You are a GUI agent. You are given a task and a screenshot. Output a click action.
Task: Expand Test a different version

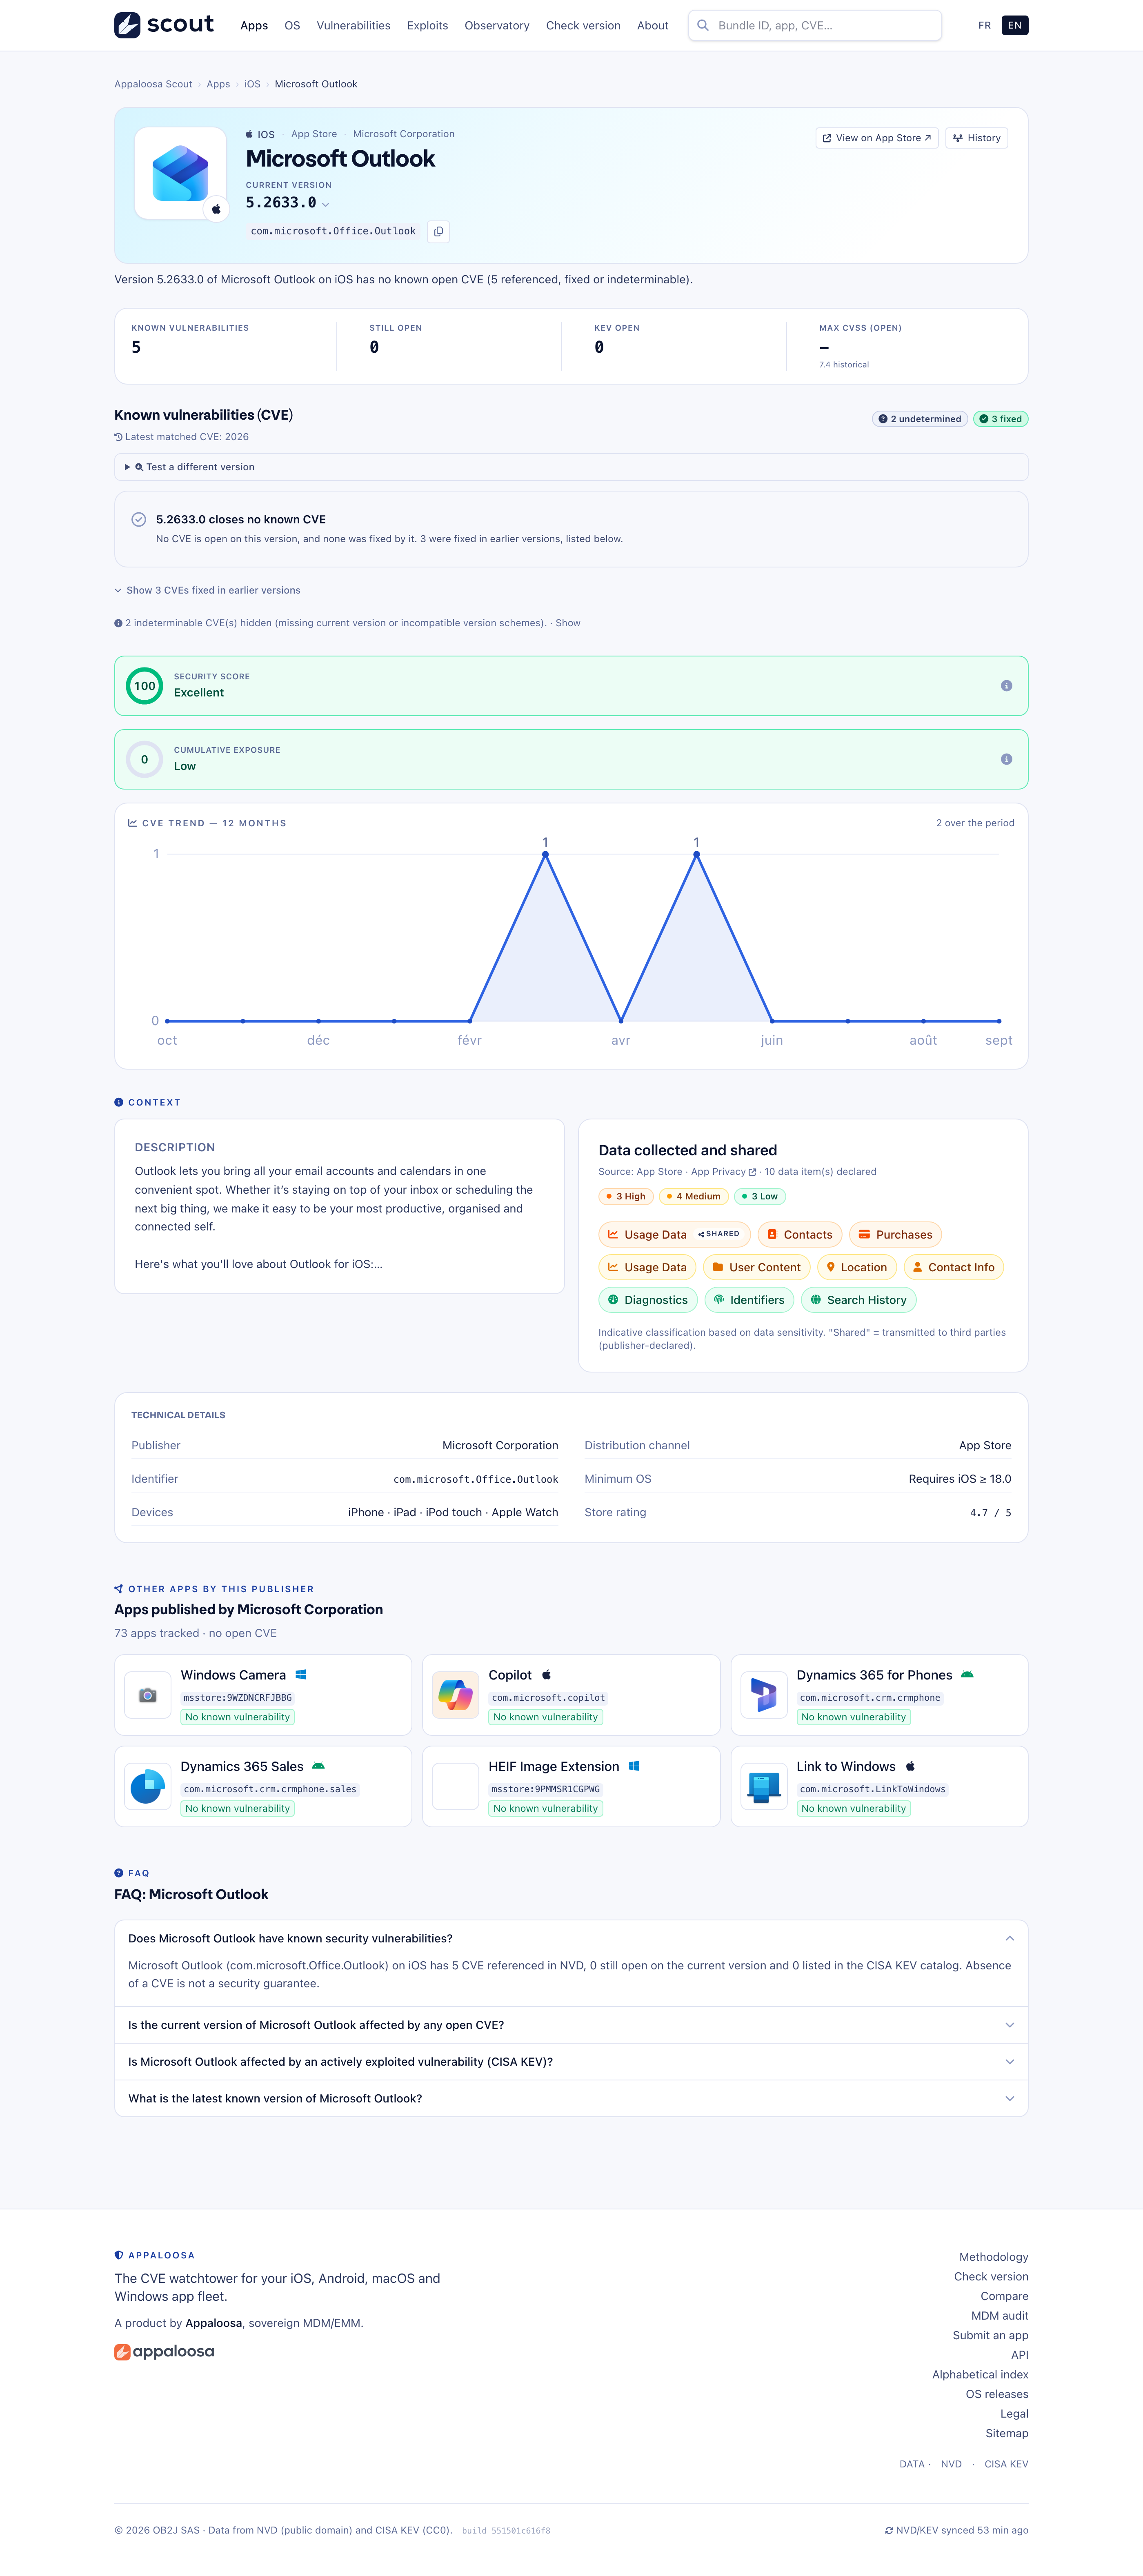(x=571, y=467)
